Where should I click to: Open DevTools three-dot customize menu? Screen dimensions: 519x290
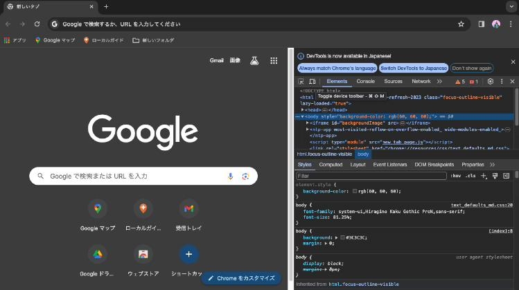pos(502,82)
